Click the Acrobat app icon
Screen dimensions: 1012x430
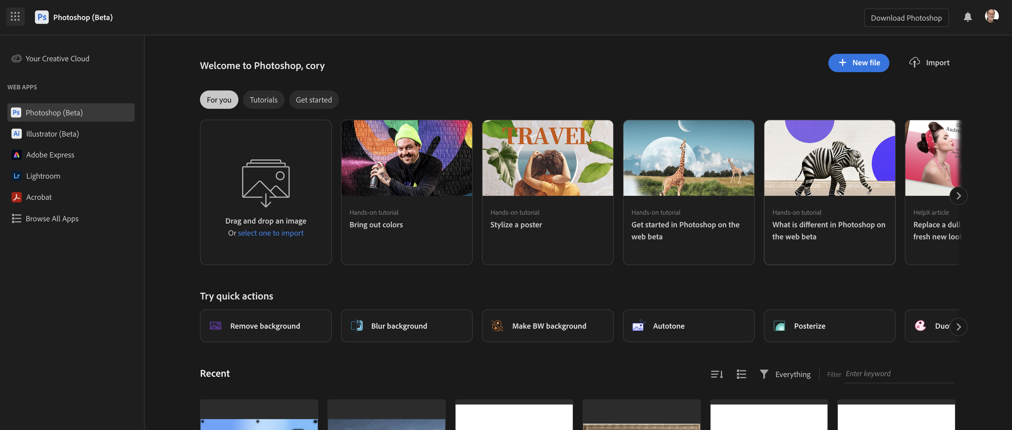coord(16,197)
